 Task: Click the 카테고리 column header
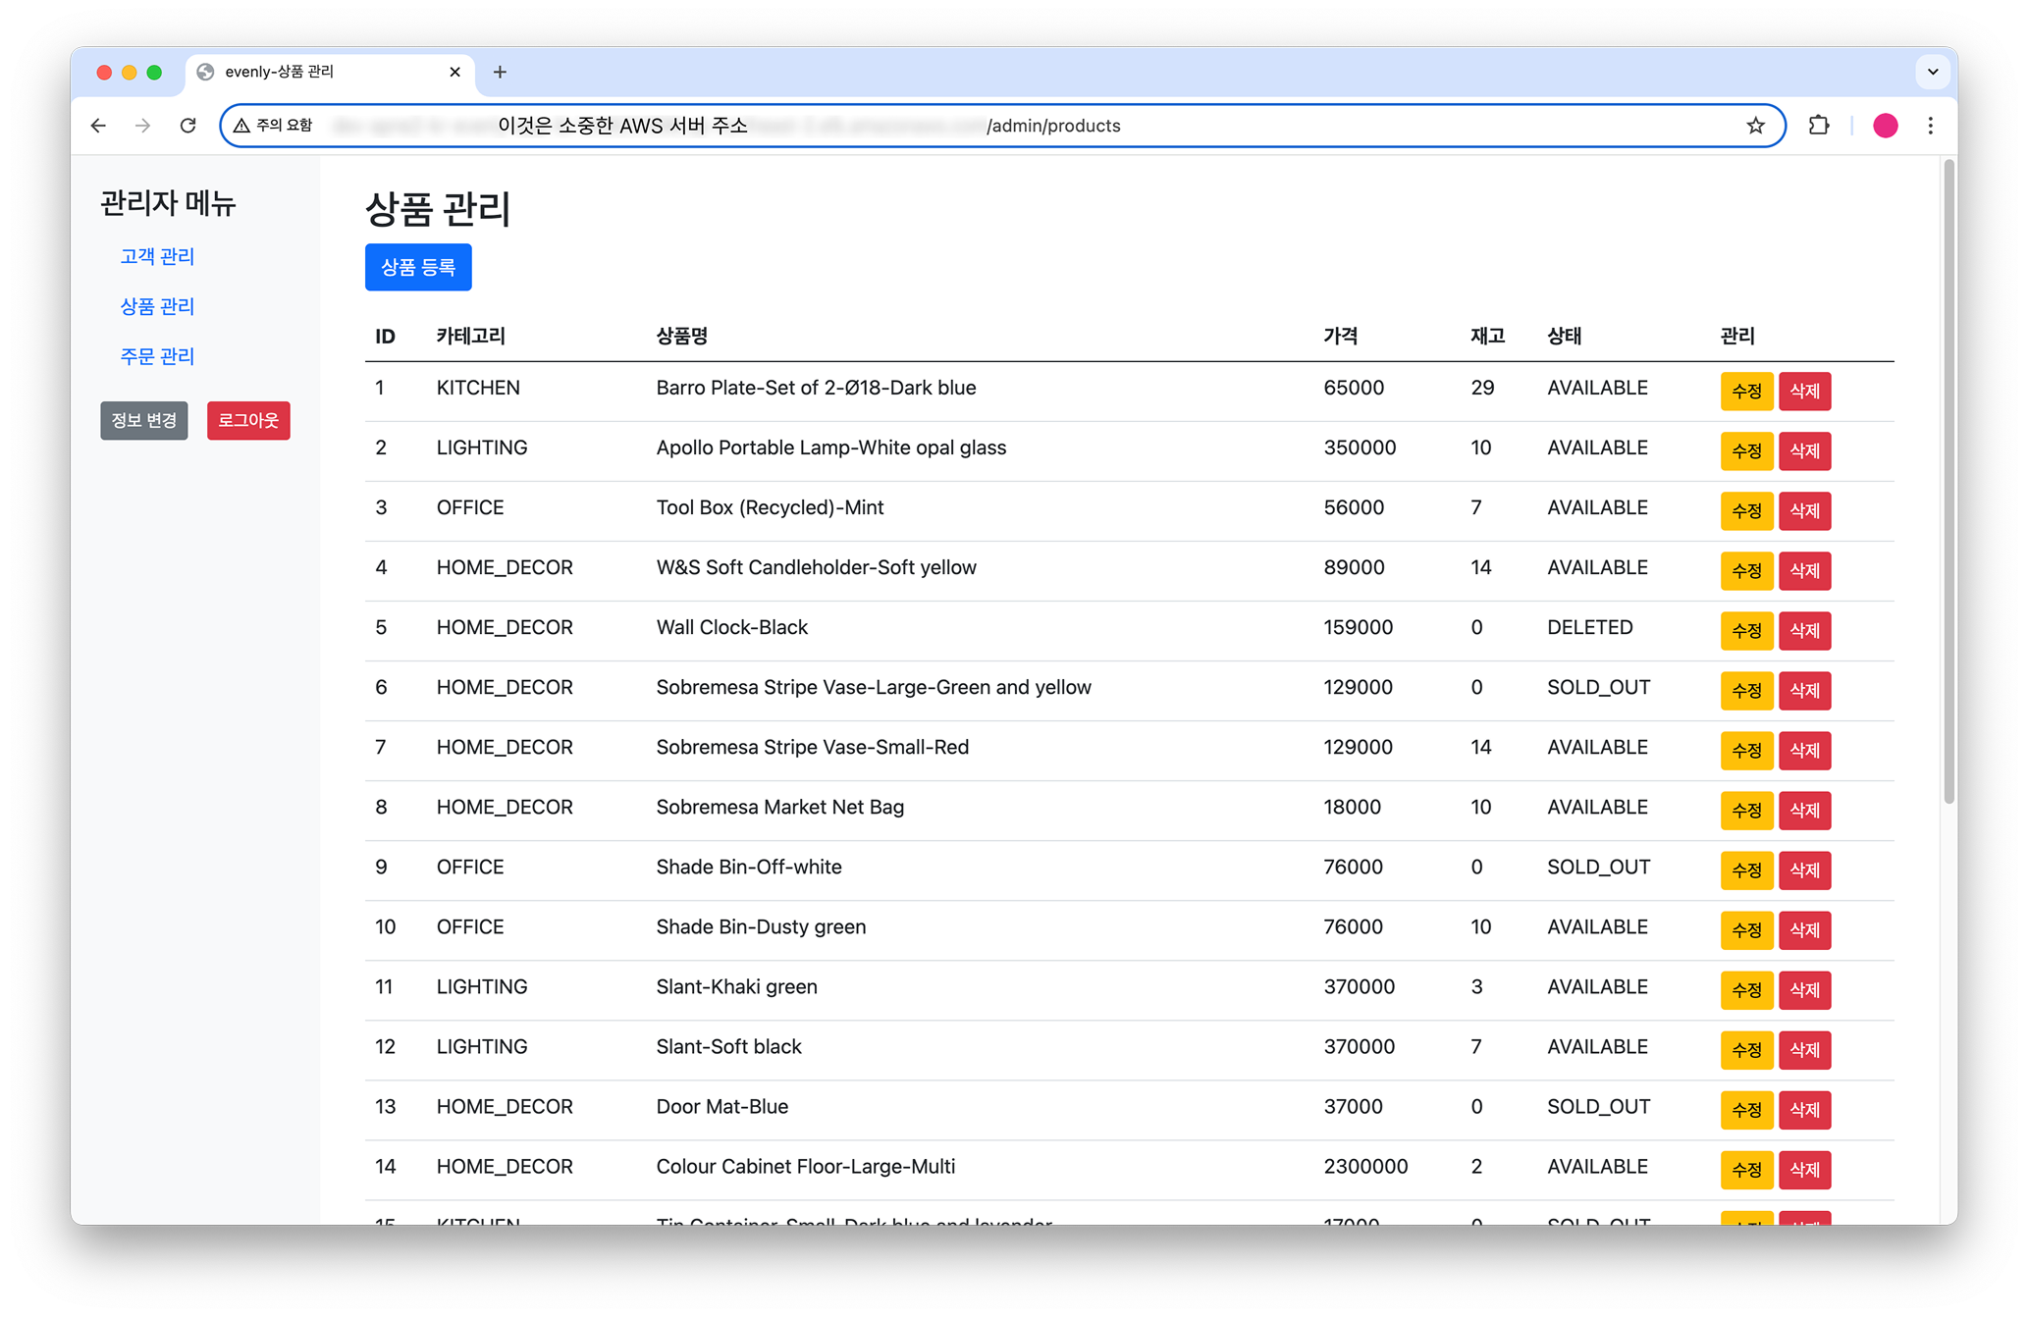470,336
